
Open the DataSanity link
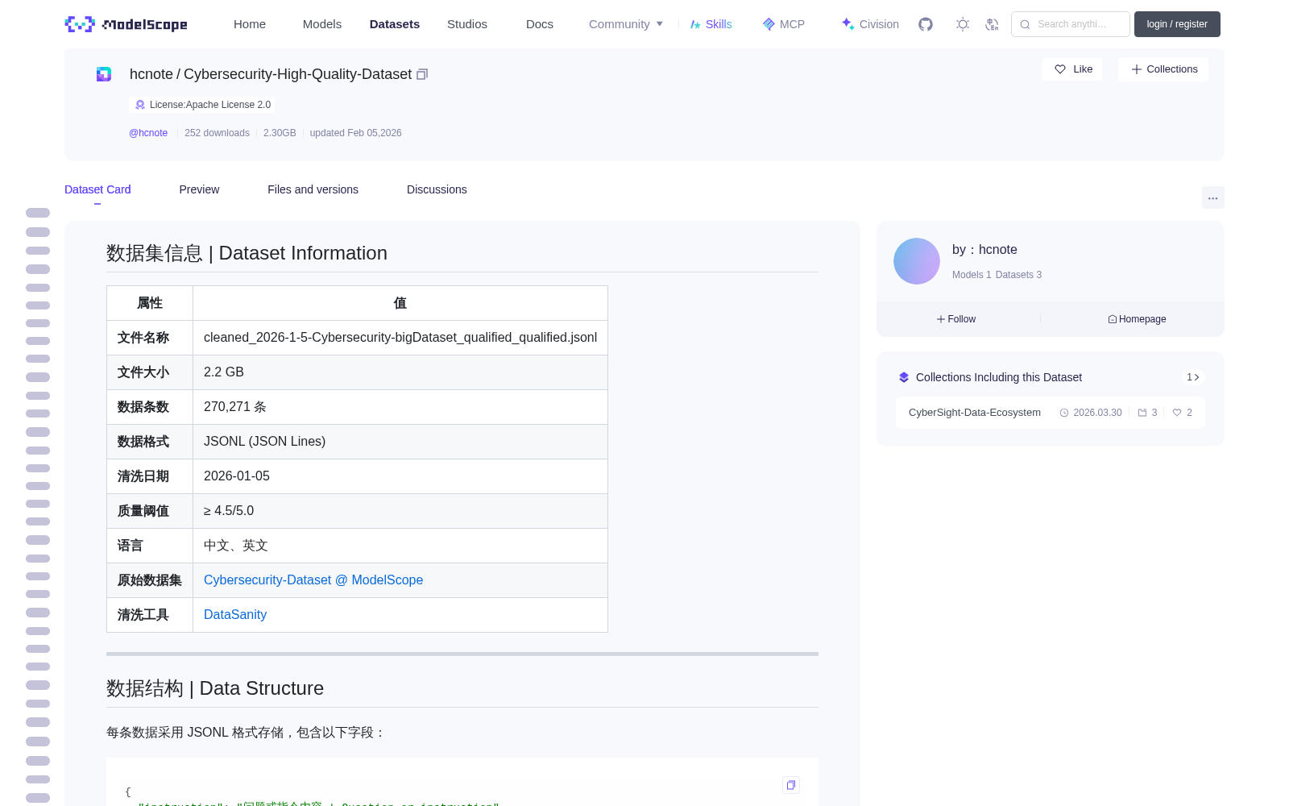[x=235, y=615]
